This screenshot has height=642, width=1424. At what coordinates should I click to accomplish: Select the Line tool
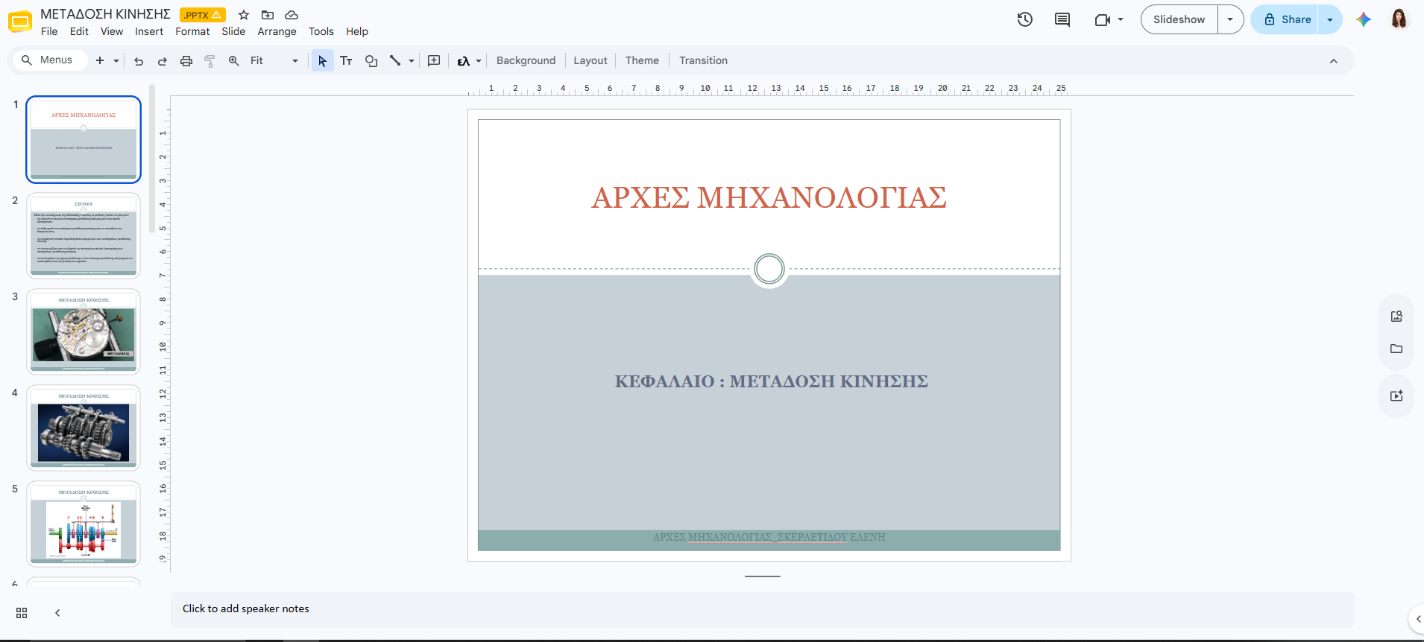pos(395,61)
